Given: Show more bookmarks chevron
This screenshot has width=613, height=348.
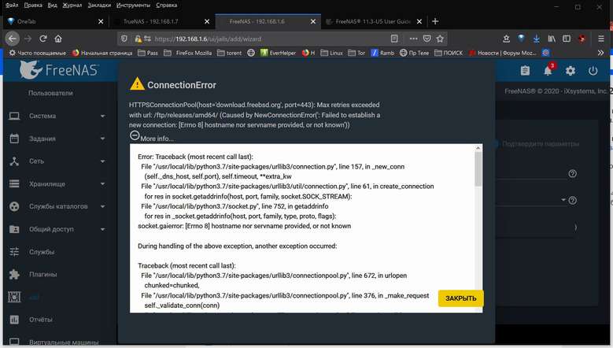Looking at the screenshot, I should click(x=601, y=53).
